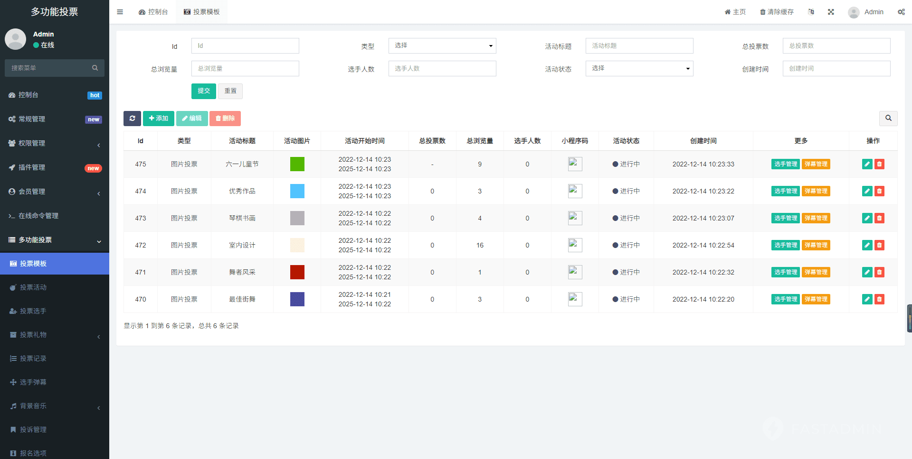Click 选手管理 button for row 471
The width and height of the screenshot is (912, 459).
pyautogui.click(x=785, y=272)
